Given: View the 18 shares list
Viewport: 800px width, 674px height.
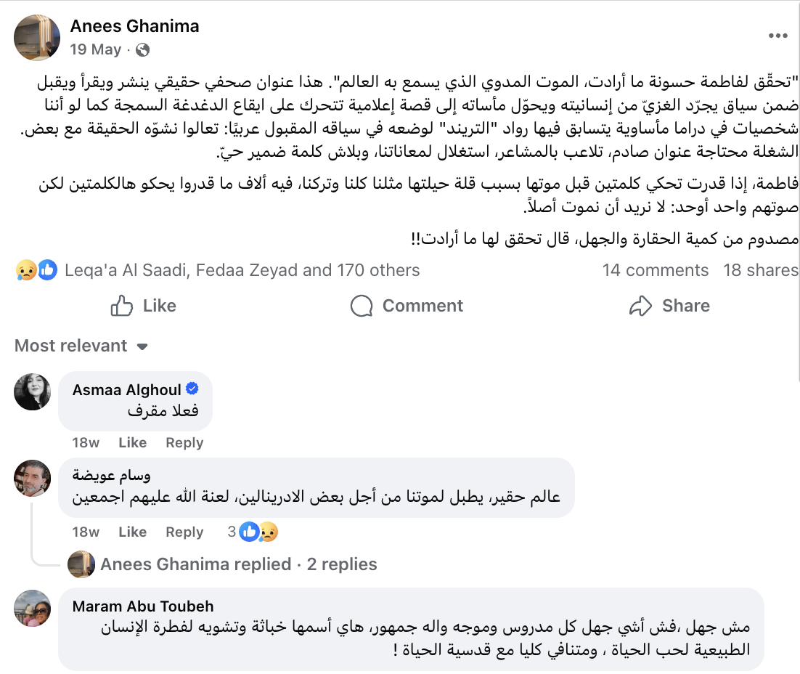Looking at the screenshot, I should (x=760, y=270).
